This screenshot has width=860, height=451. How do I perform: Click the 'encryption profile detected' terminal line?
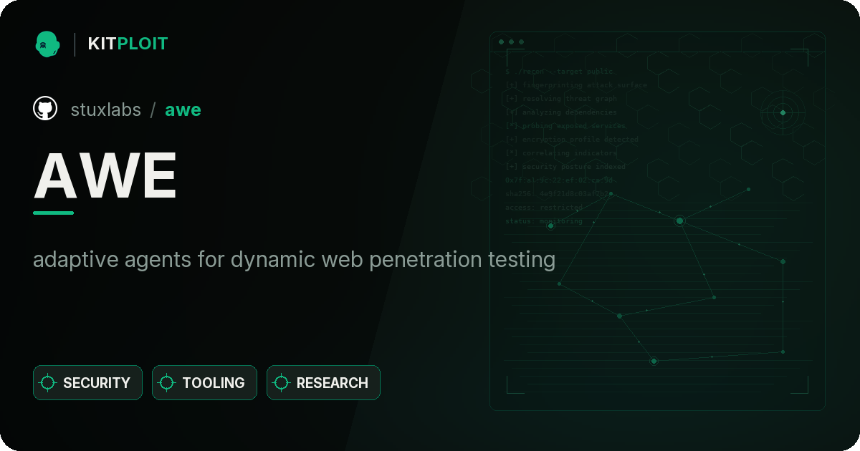[x=571, y=140]
